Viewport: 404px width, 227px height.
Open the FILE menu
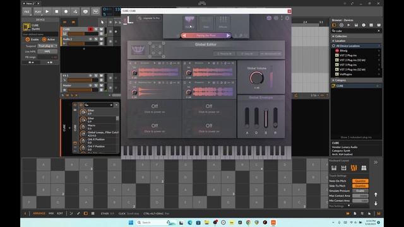[x=27, y=11]
